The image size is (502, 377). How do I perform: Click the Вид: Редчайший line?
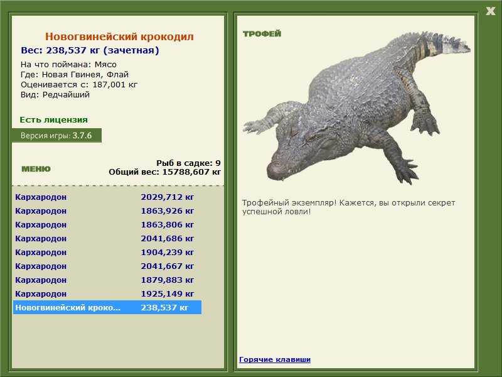coord(55,95)
